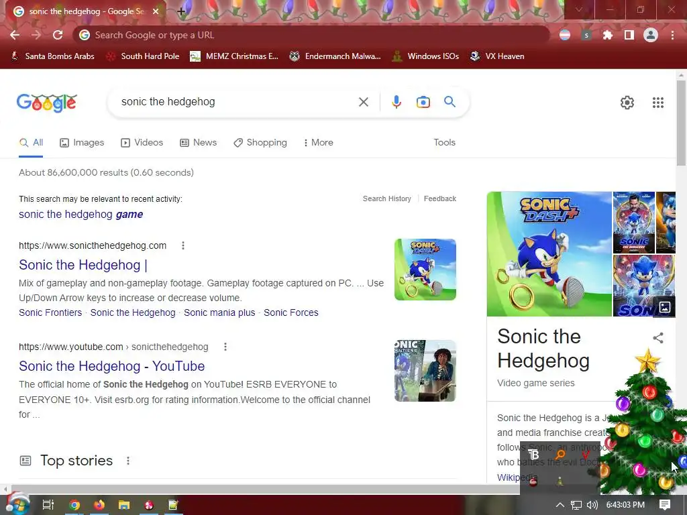Open File Explorer from the taskbar
Viewport: 687px width, 515px height.
coord(124,505)
